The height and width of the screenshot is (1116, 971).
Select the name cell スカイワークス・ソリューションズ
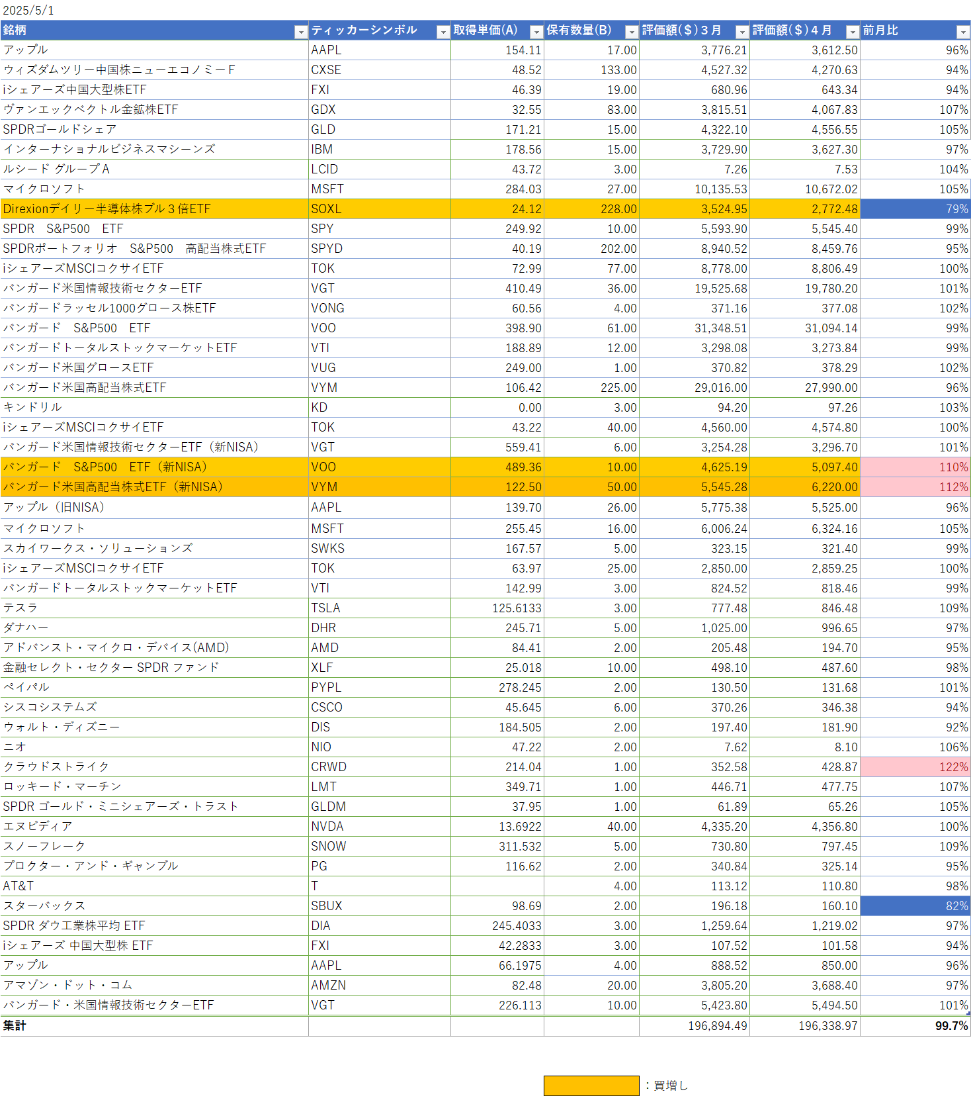[x=154, y=549]
